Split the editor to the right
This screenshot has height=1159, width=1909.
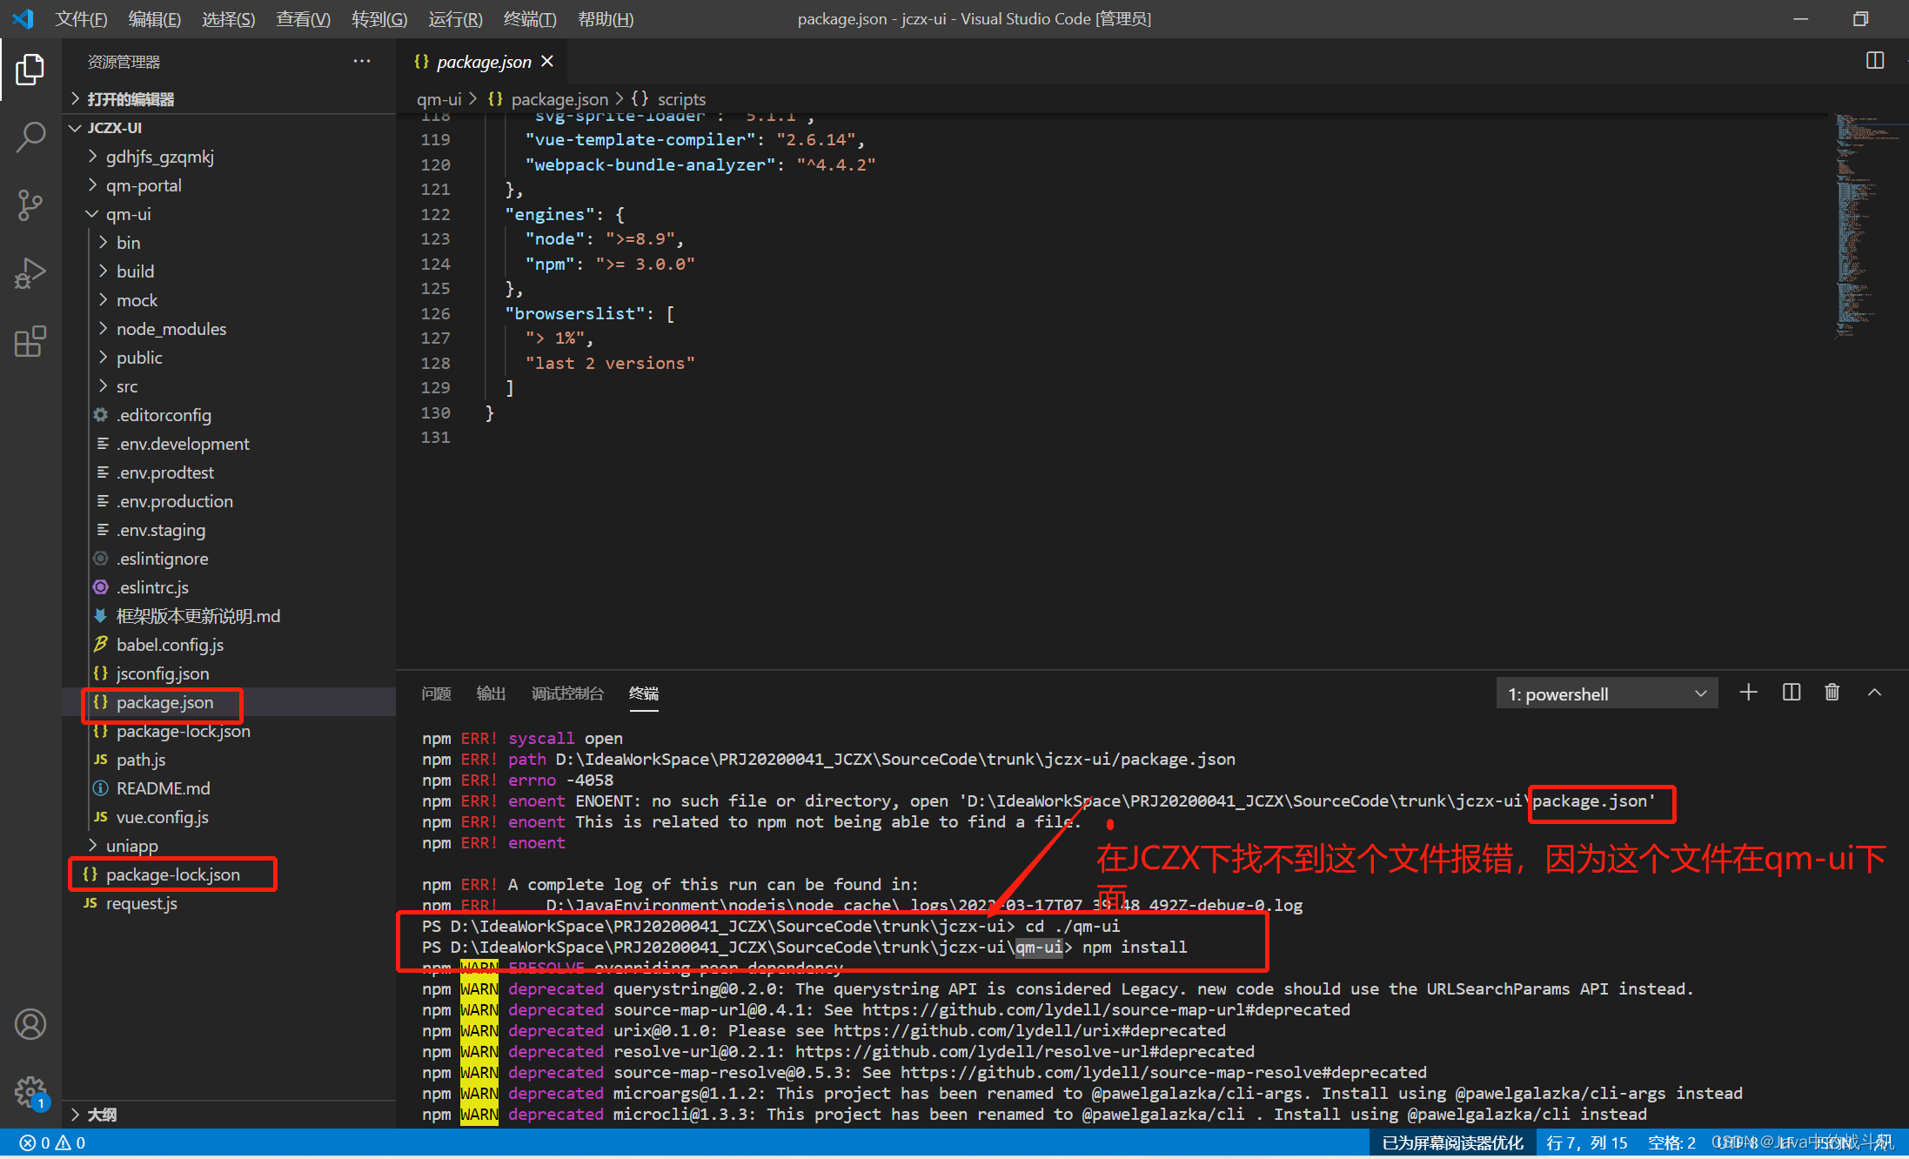[x=1874, y=61]
